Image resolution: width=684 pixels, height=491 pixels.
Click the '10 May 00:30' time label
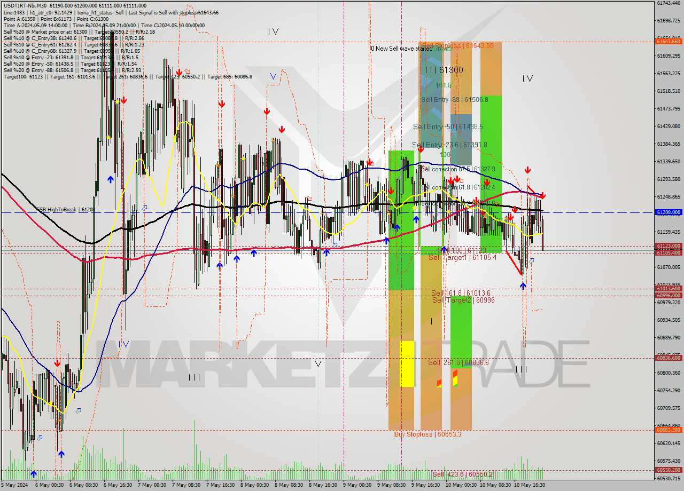(x=461, y=485)
